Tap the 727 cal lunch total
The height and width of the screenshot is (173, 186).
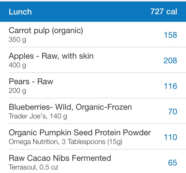(164, 12)
